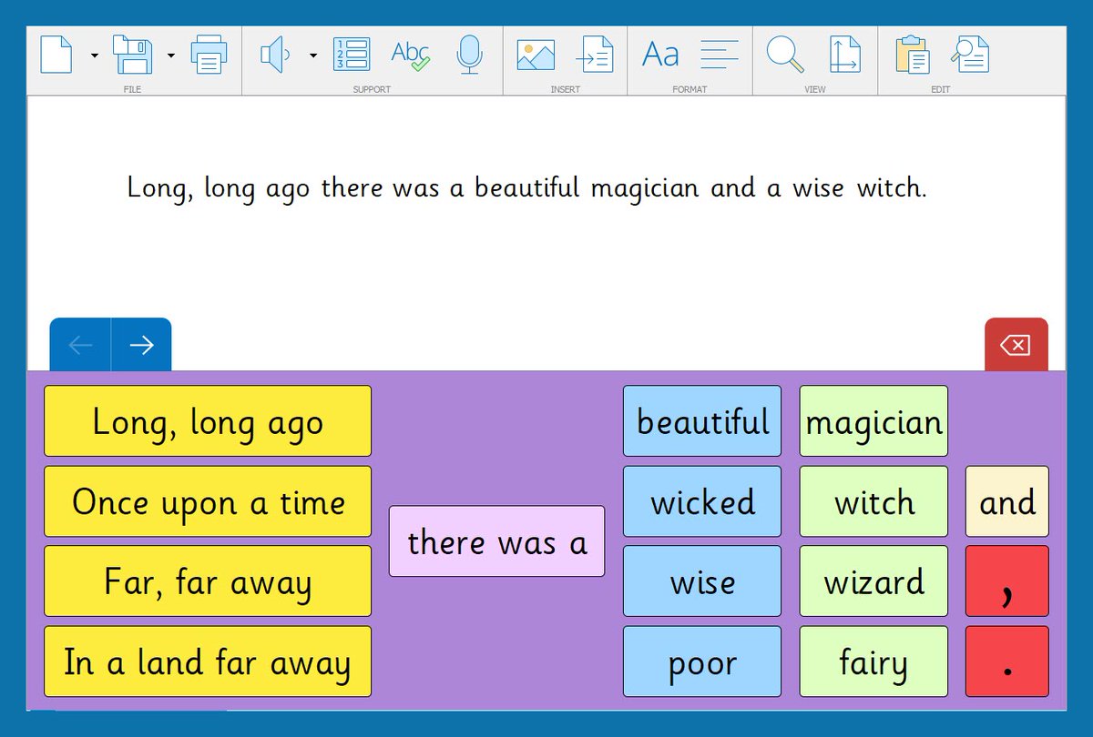Insert a picture using the image icon

[536, 55]
